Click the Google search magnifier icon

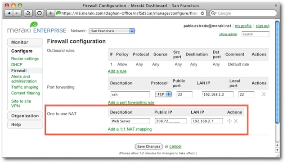[213, 13]
